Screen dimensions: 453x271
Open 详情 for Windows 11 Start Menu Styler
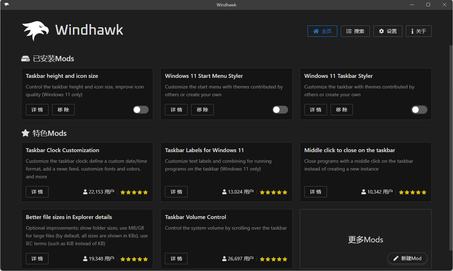176,110
